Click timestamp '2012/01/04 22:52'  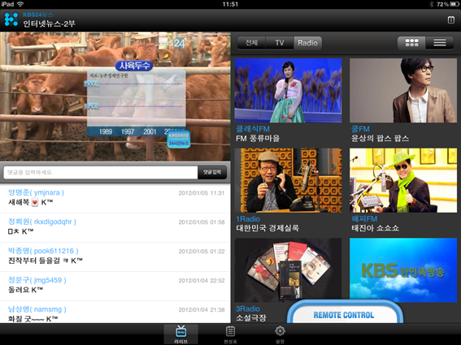coord(202,281)
